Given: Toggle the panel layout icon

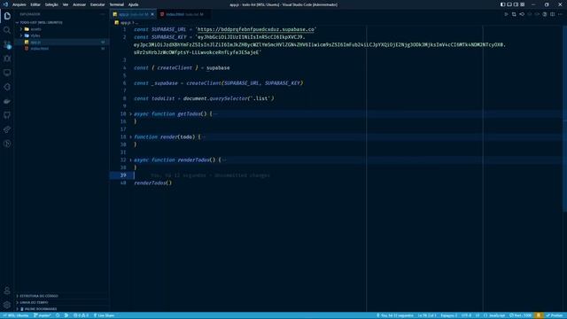Looking at the screenshot, I should point(509,4).
